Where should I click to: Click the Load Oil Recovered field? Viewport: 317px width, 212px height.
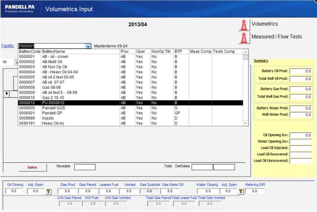coord(300,155)
